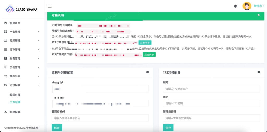Expand 公告管理 chevron arrow
267x132 pixels.
[x=38, y=67]
